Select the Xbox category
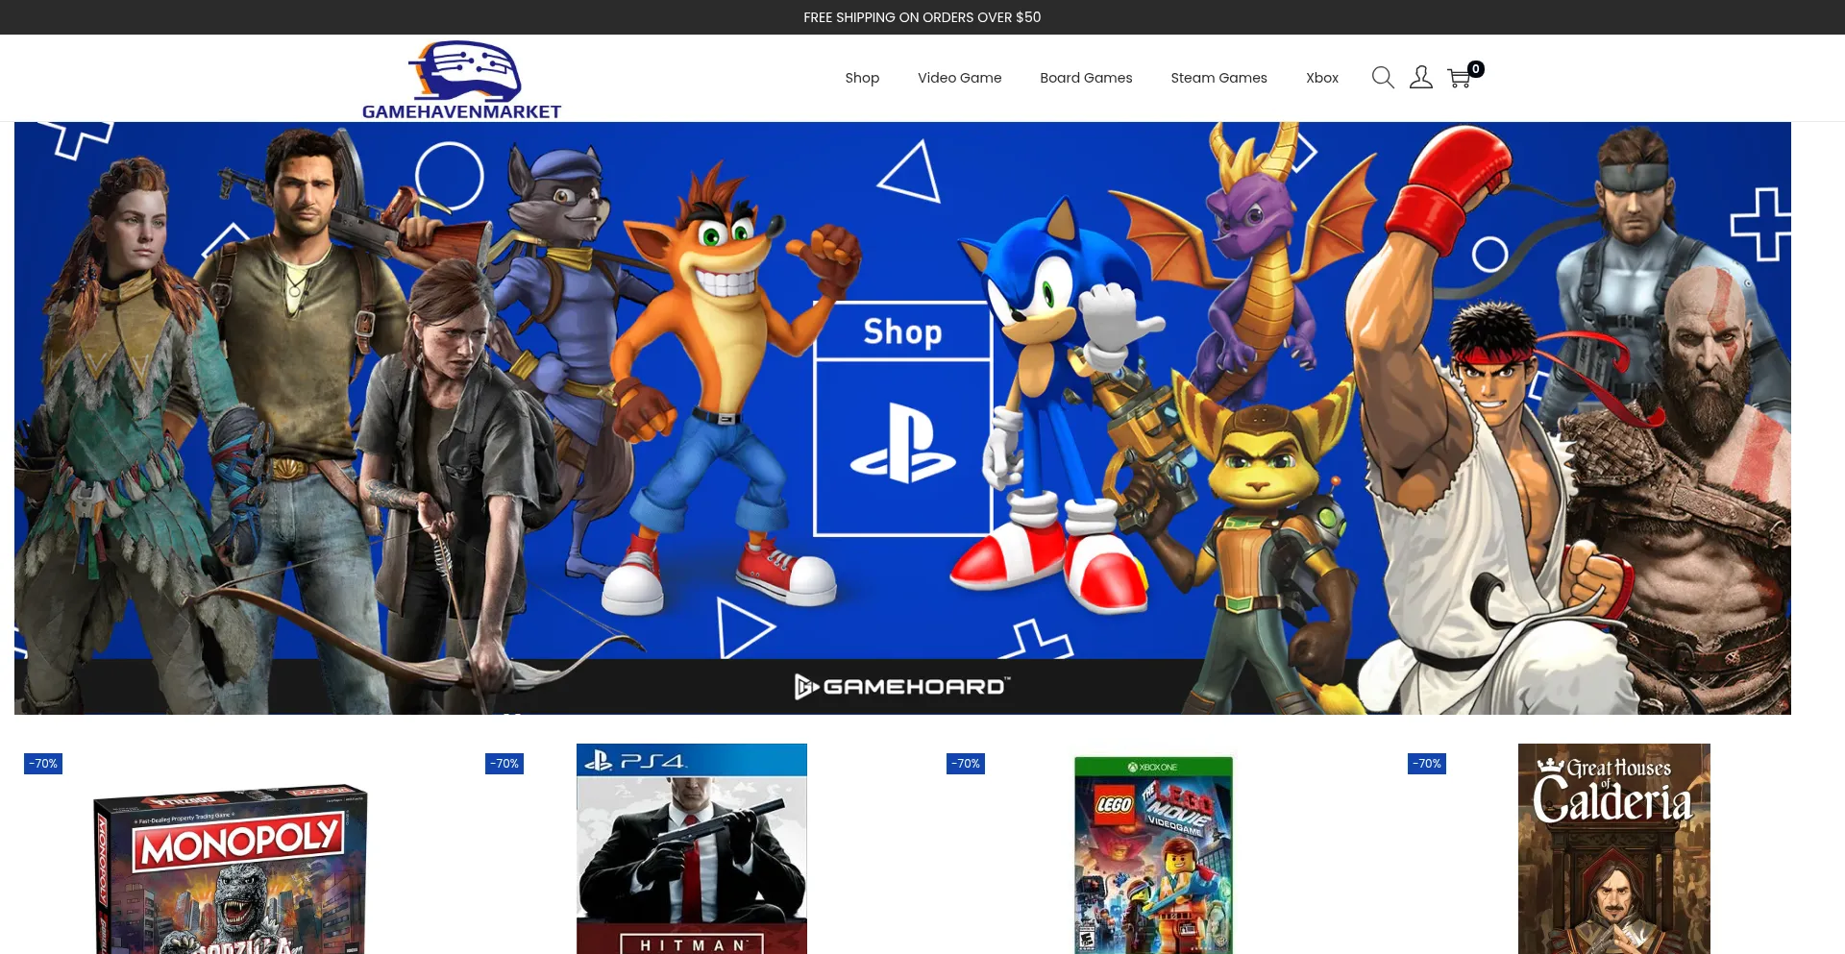Screen dimensions: 1845x954 click(x=1321, y=78)
